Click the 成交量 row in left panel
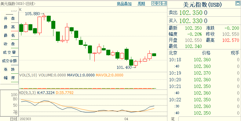The height and width of the screenshot is (121, 241). [x=9, y=52]
